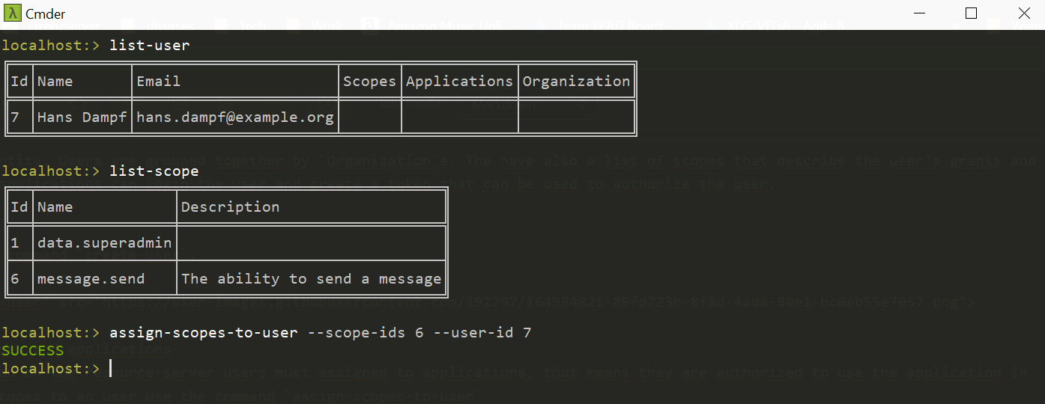Viewport: 1045px width, 404px height.
Task: Click the 'Scopes' column header
Action: click(x=369, y=82)
